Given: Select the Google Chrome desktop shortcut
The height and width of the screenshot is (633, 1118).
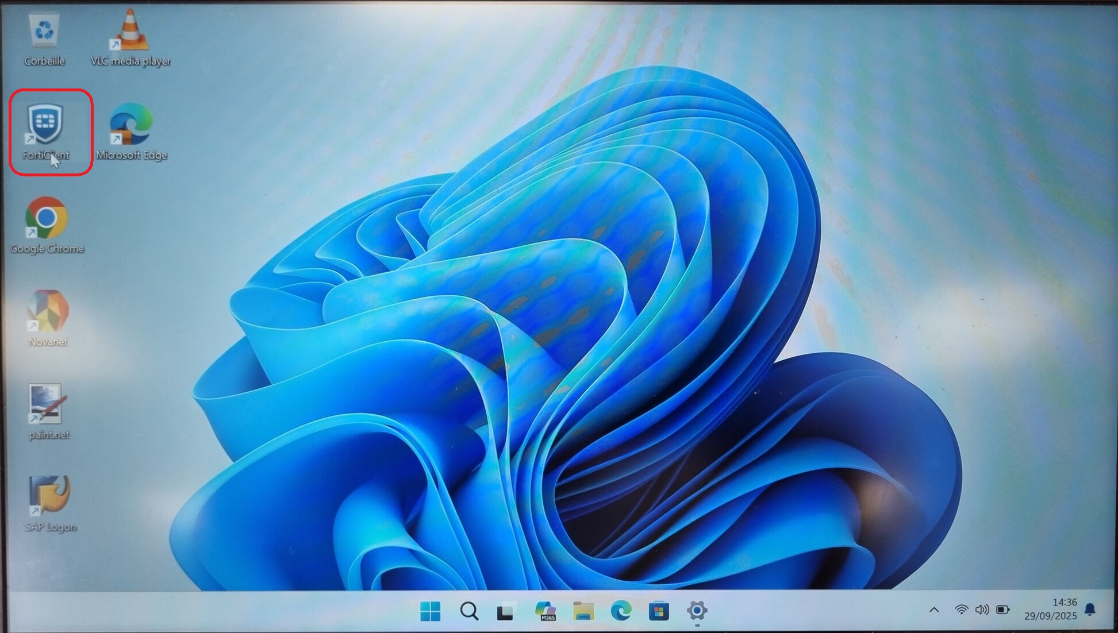Looking at the screenshot, I should [47, 218].
